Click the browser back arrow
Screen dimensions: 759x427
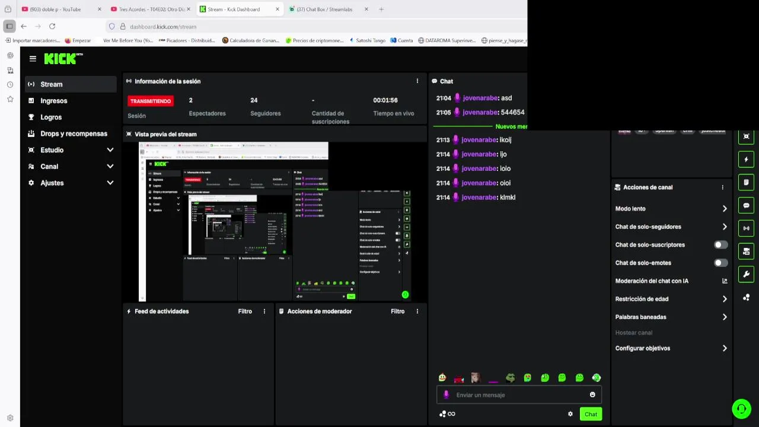(x=23, y=26)
